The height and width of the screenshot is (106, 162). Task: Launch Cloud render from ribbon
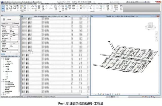point(36,8)
